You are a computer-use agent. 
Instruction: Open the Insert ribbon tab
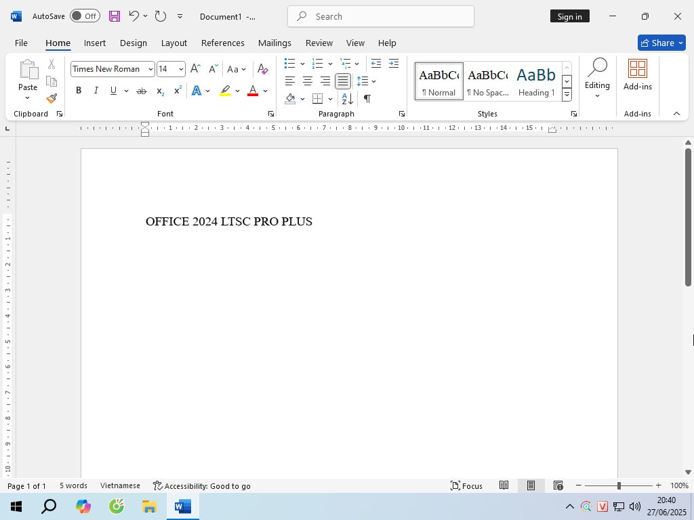coord(95,43)
